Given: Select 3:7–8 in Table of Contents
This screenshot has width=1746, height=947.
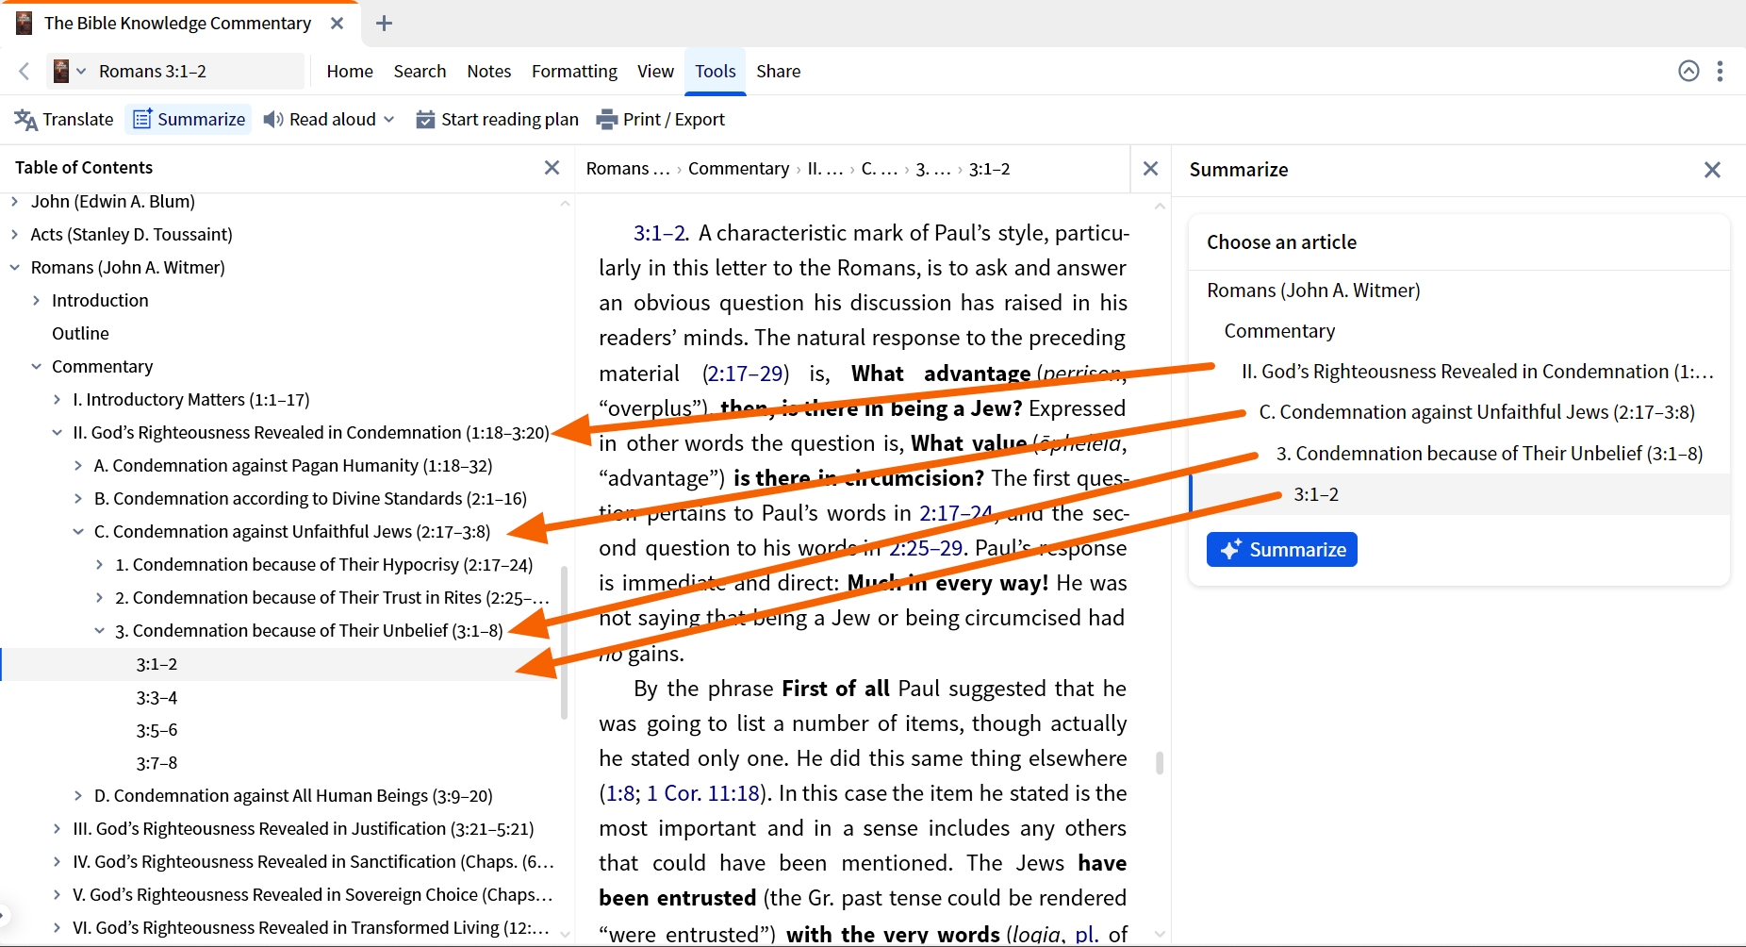Looking at the screenshot, I should [156, 763].
